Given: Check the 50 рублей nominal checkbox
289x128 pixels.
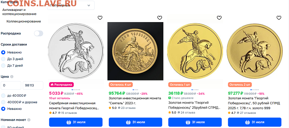Looking at the screenshot, I should (x=3, y=127).
